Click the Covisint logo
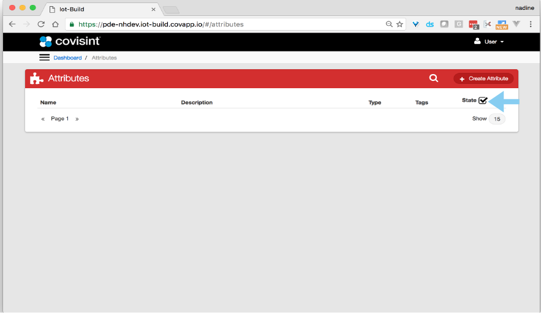The width and height of the screenshot is (541, 313). coord(69,42)
